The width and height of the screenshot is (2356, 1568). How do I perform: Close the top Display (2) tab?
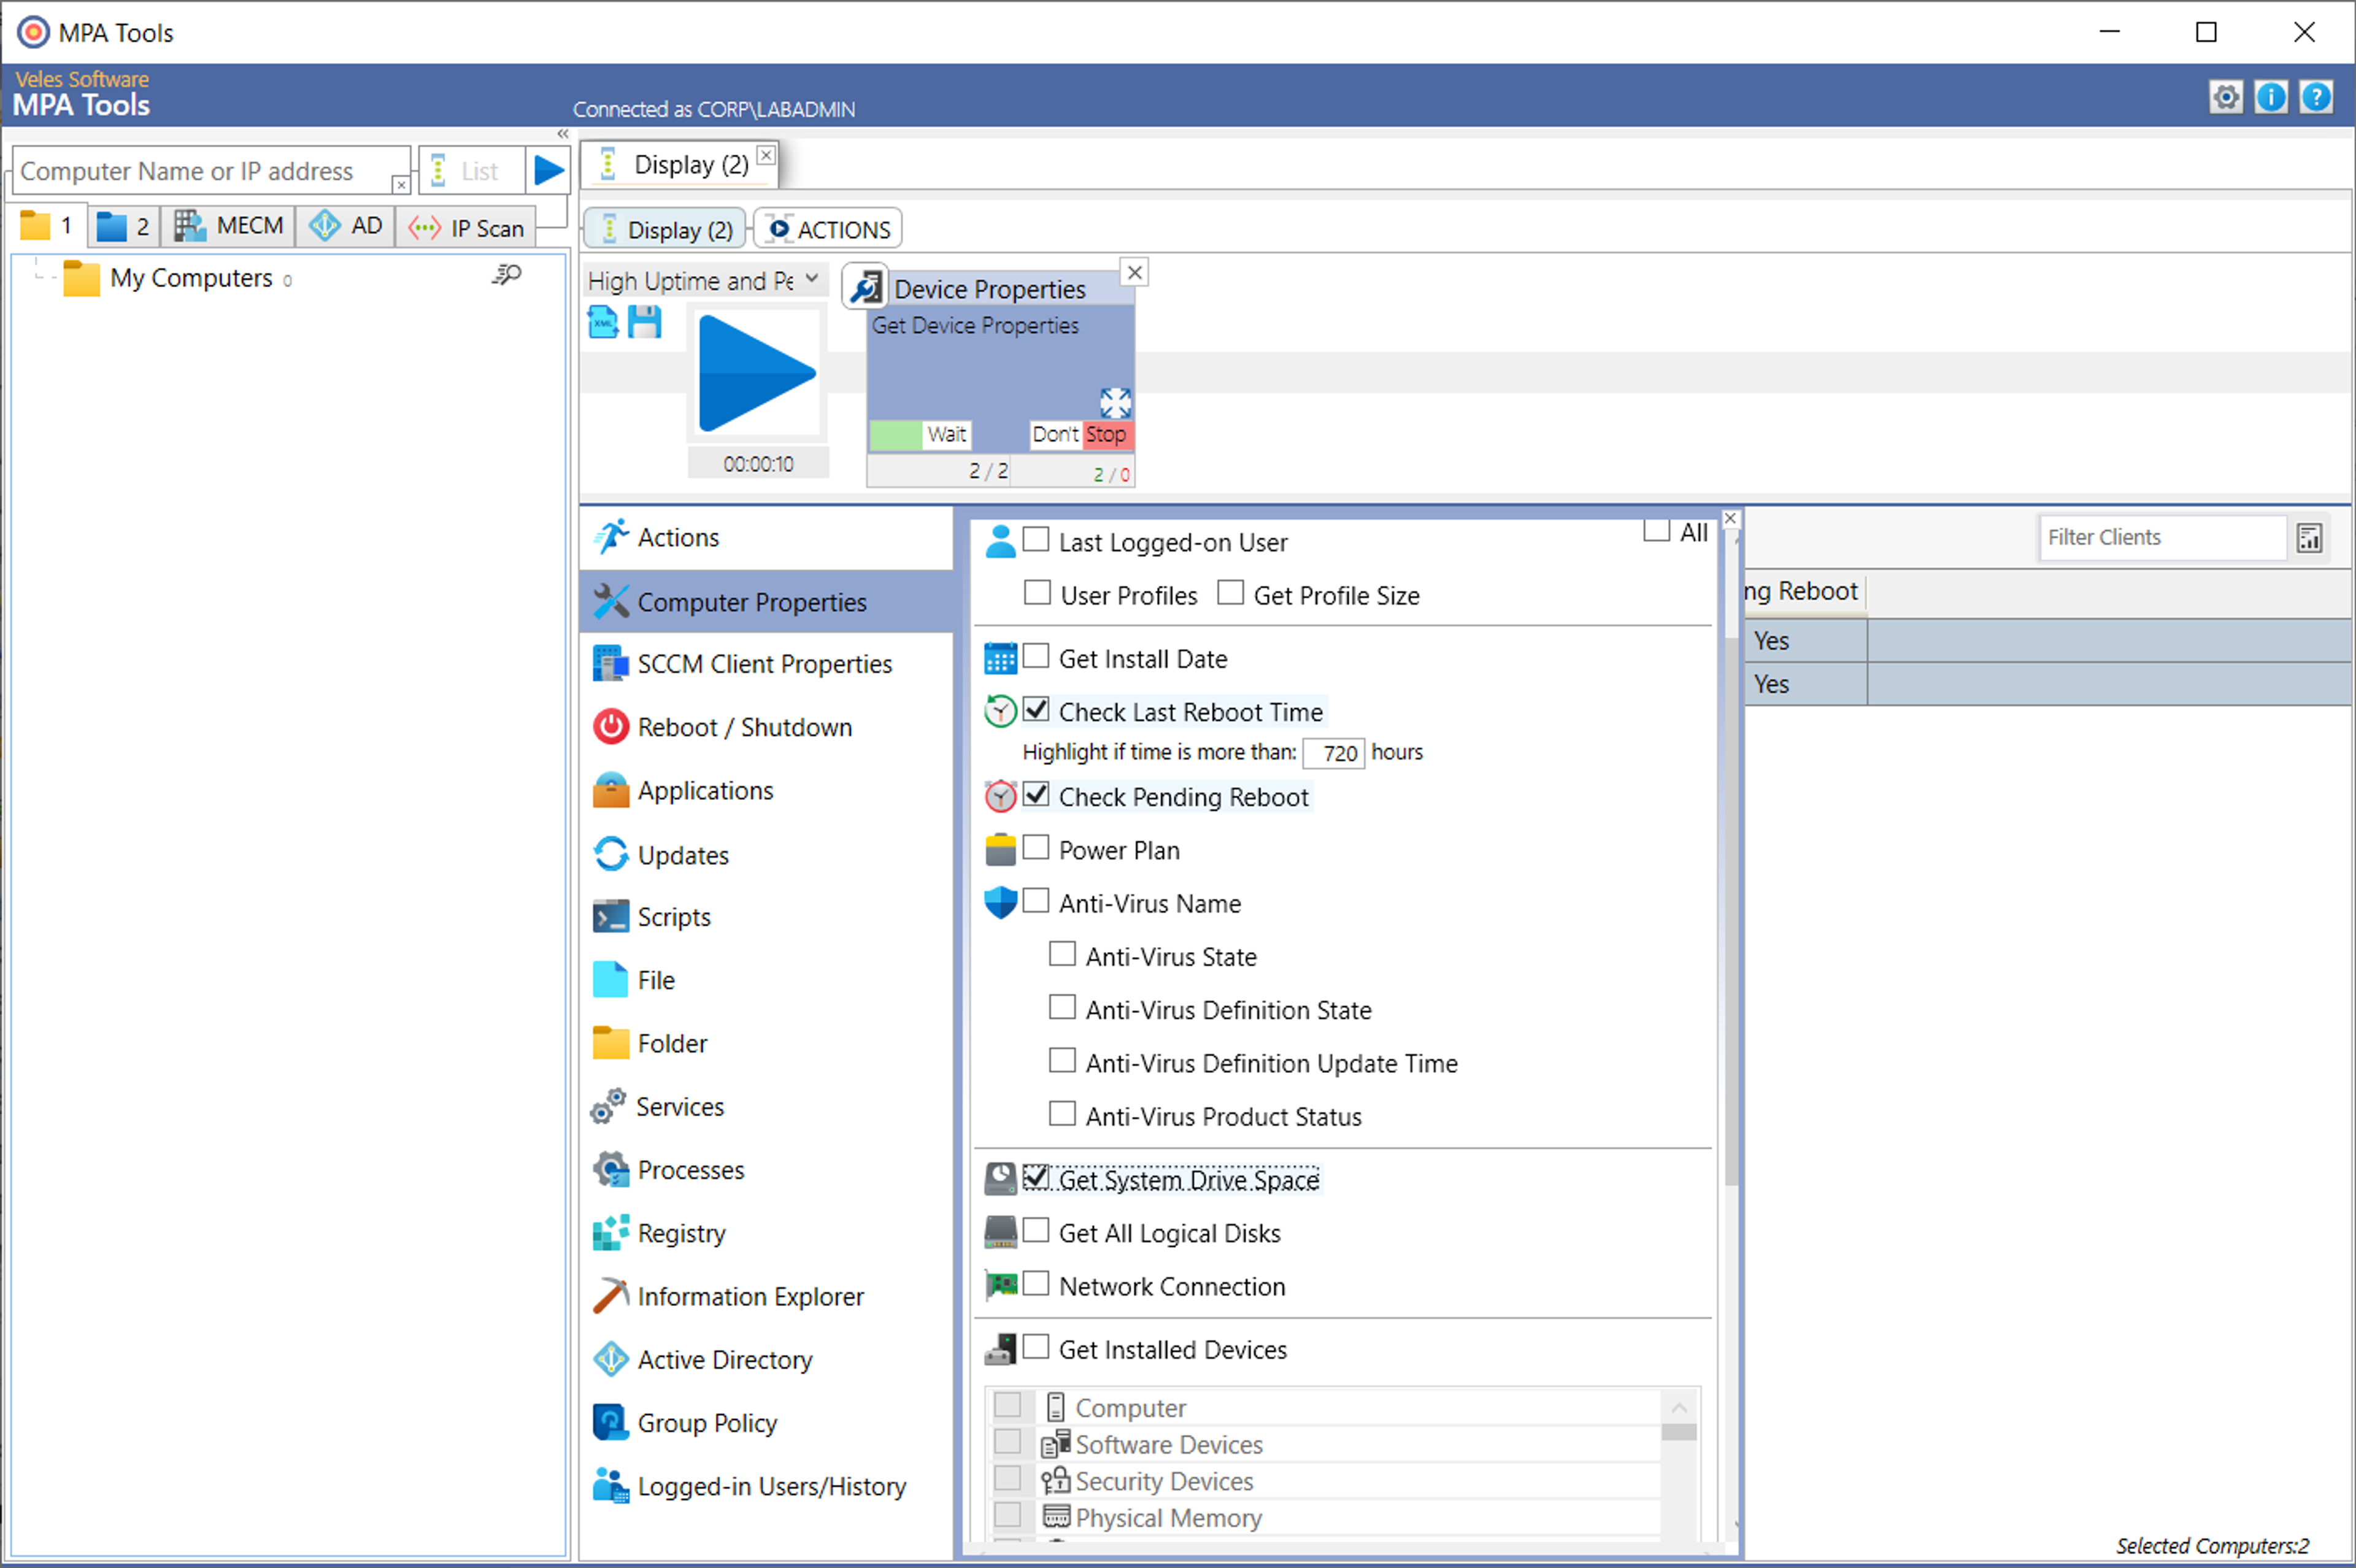coord(766,155)
